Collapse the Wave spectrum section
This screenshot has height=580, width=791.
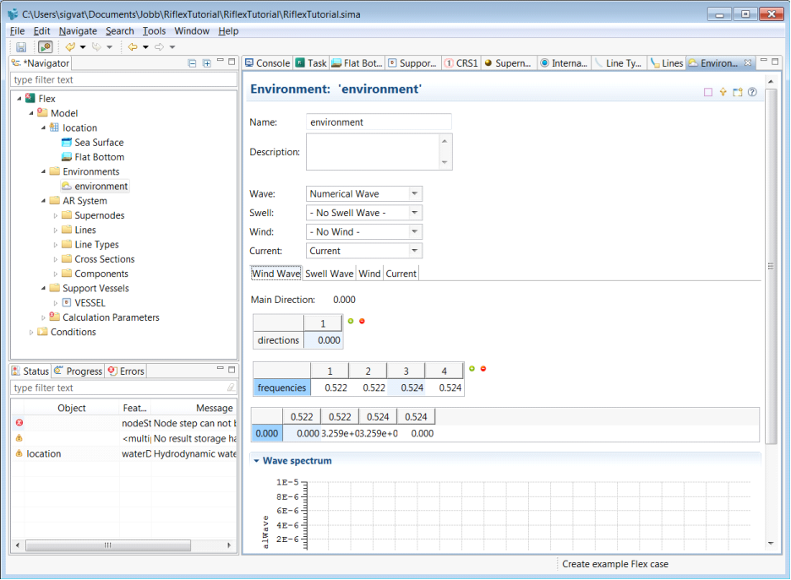(x=256, y=461)
